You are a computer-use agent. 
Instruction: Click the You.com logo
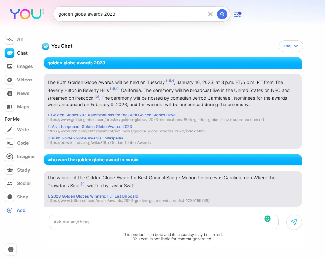(x=27, y=14)
